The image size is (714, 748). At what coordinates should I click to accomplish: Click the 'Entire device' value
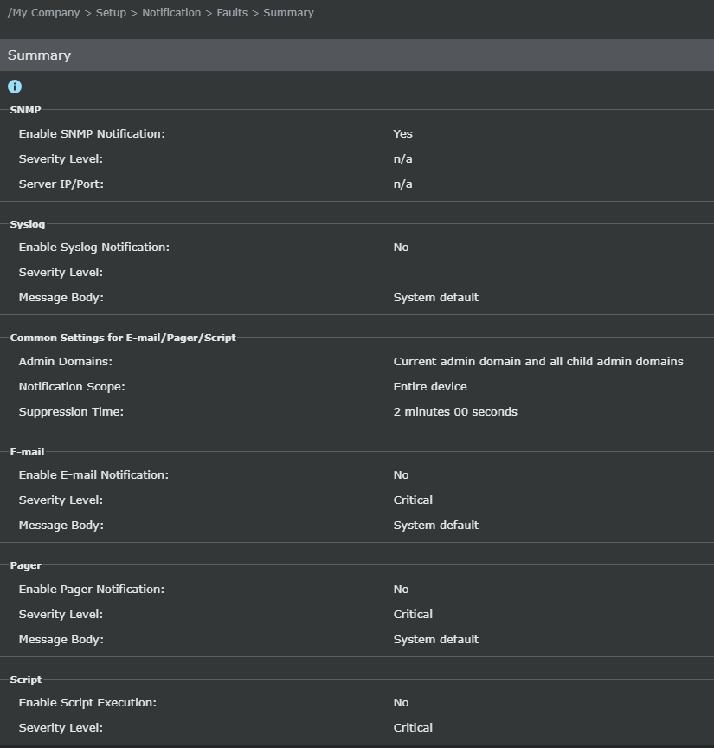[x=430, y=386]
